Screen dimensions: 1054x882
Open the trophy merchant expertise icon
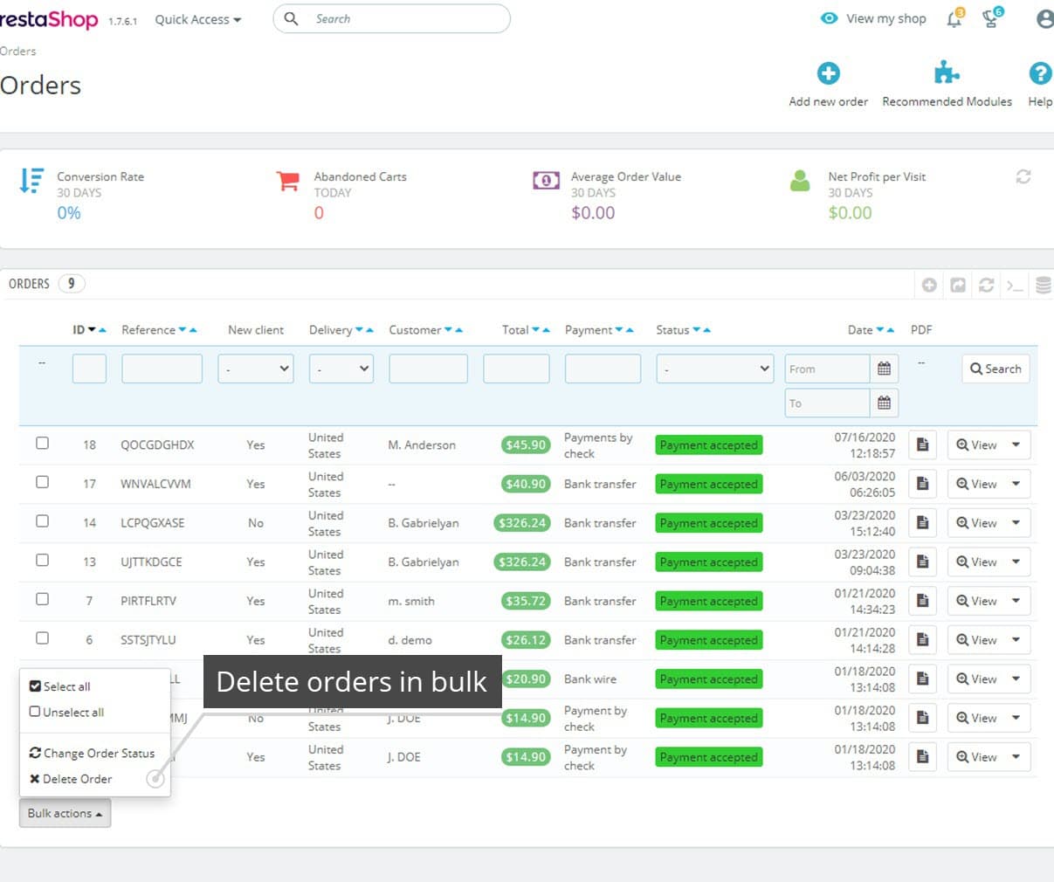click(990, 19)
